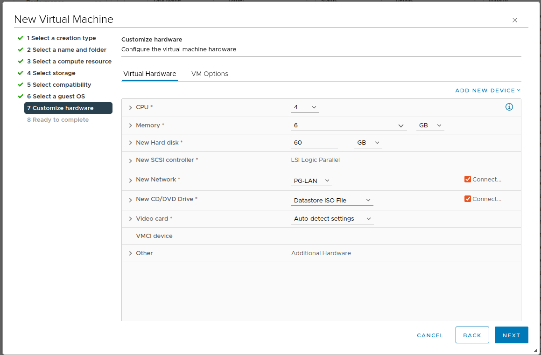
Task: Expand the CPU settings row
Action: tap(131, 108)
